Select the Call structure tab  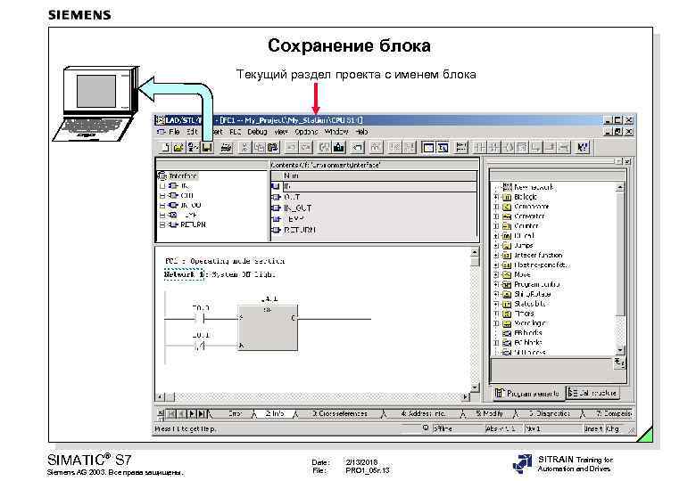click(x=593, y=394)
